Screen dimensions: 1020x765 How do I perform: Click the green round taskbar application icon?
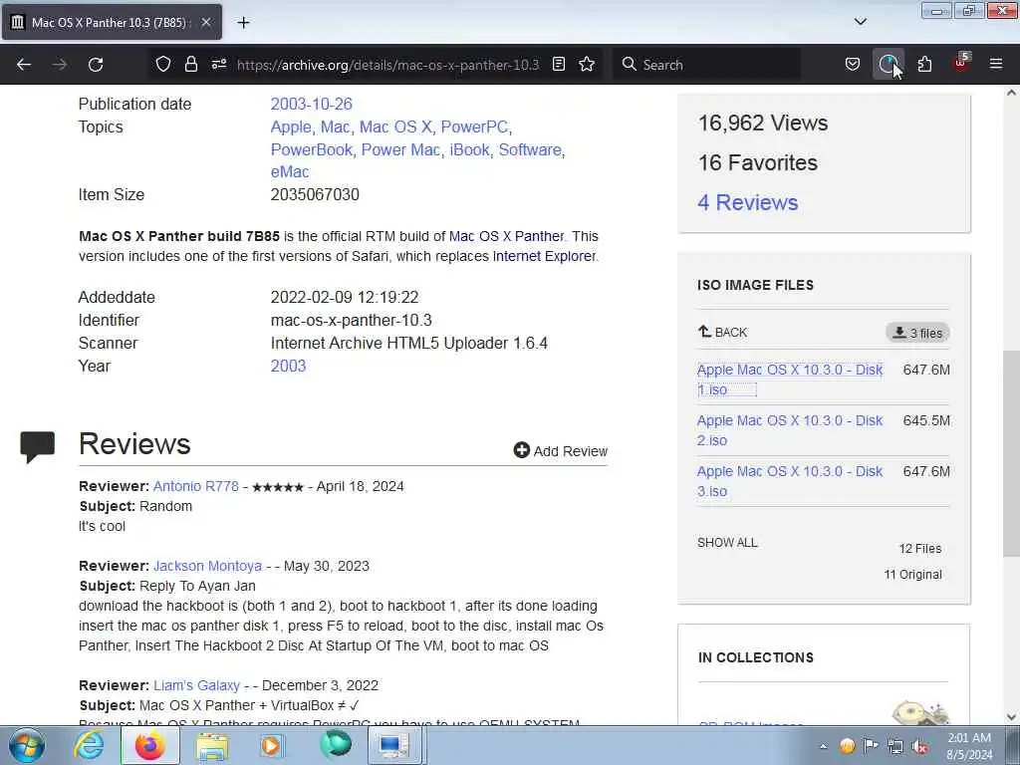[x=335, y=745]
